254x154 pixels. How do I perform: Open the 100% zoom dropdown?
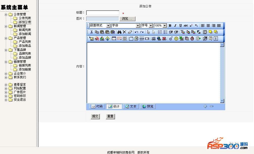(160, 25)
